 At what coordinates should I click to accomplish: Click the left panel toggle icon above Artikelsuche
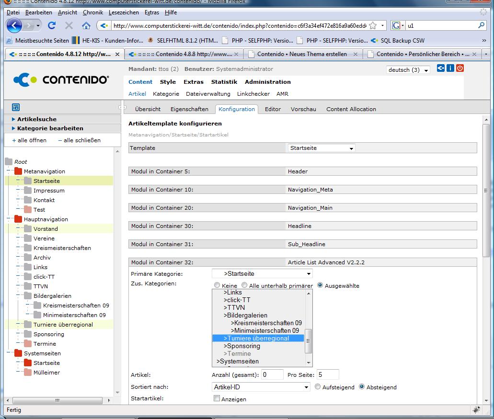(16, 108)
